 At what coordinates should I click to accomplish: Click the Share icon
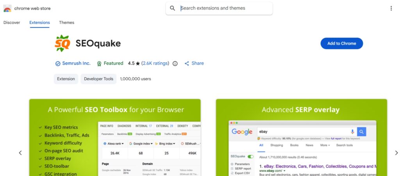click(x=187, y=63)
